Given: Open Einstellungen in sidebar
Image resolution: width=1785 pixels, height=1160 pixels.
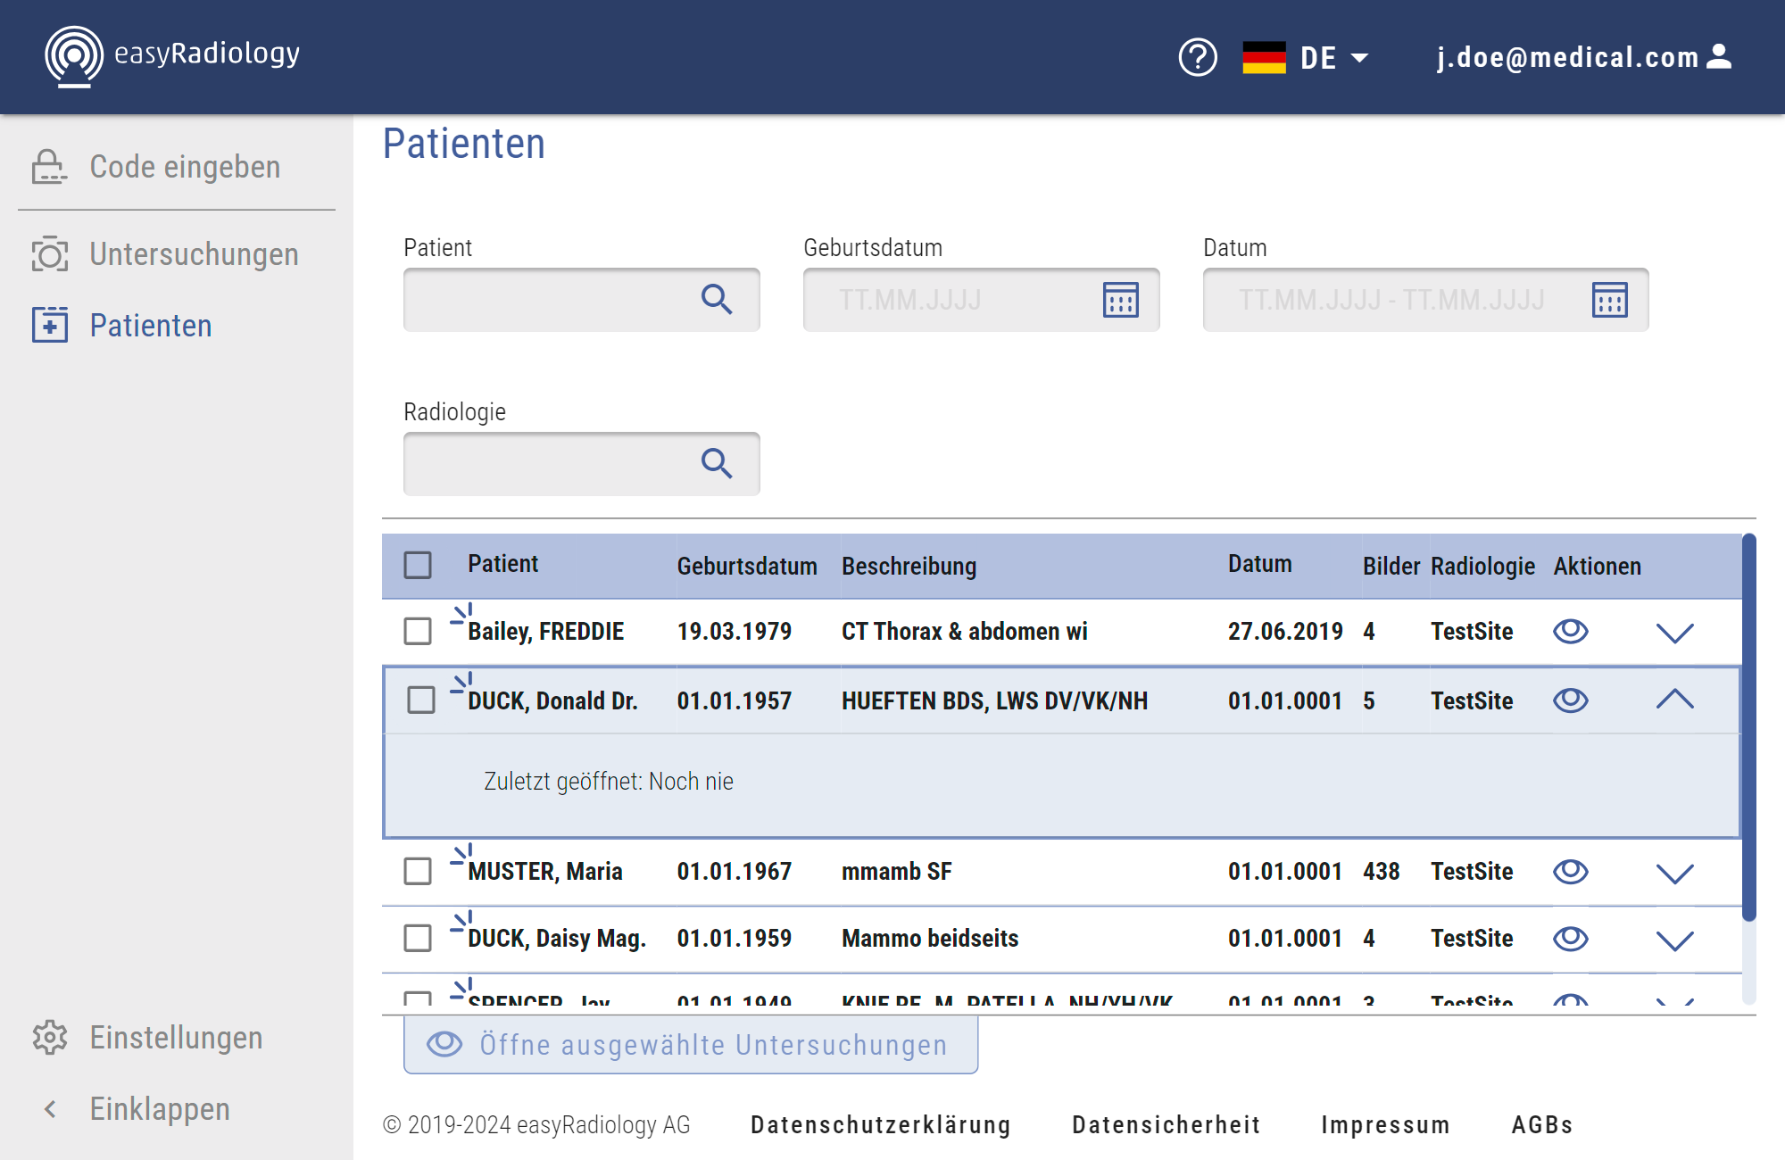Looking at the screenshot, I should click(176, 1038).
